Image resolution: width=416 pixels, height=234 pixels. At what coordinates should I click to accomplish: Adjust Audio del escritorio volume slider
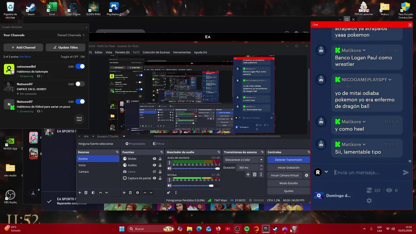coord(196,168)
